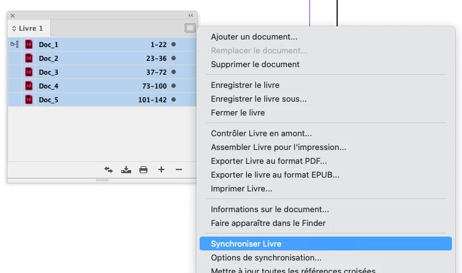
Task: Select the Doc_1 document name
Action: 48,45
